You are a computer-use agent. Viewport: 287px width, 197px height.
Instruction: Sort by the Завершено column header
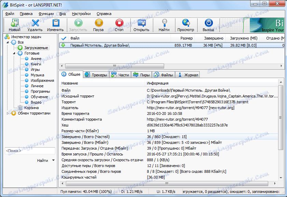tap(210, 39)
